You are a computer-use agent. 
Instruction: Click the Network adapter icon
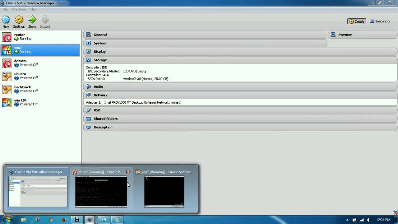(89, 95)
